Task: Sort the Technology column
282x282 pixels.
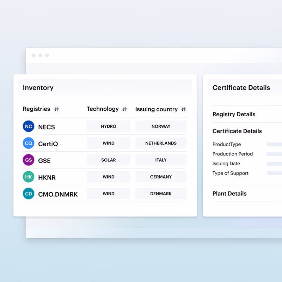Action: pos(124,109)
